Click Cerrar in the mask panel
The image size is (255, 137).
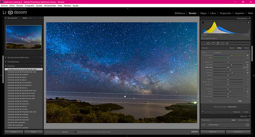click(246, 112)
